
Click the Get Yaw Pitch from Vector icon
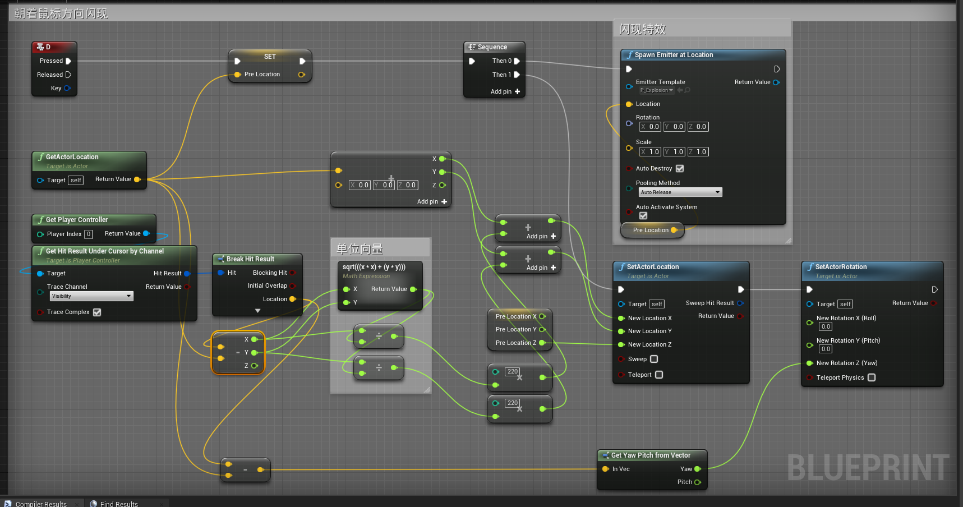[x=606, y=455]
